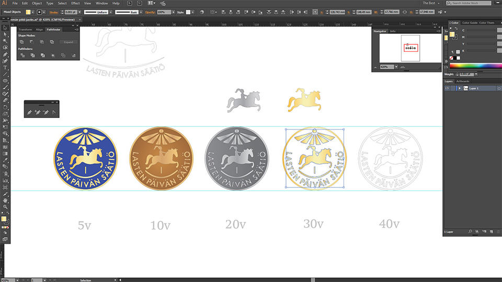Open the stroke Weight dropdown arrow
The width and height of the screenshot is (502, 282).
point(476,74)
